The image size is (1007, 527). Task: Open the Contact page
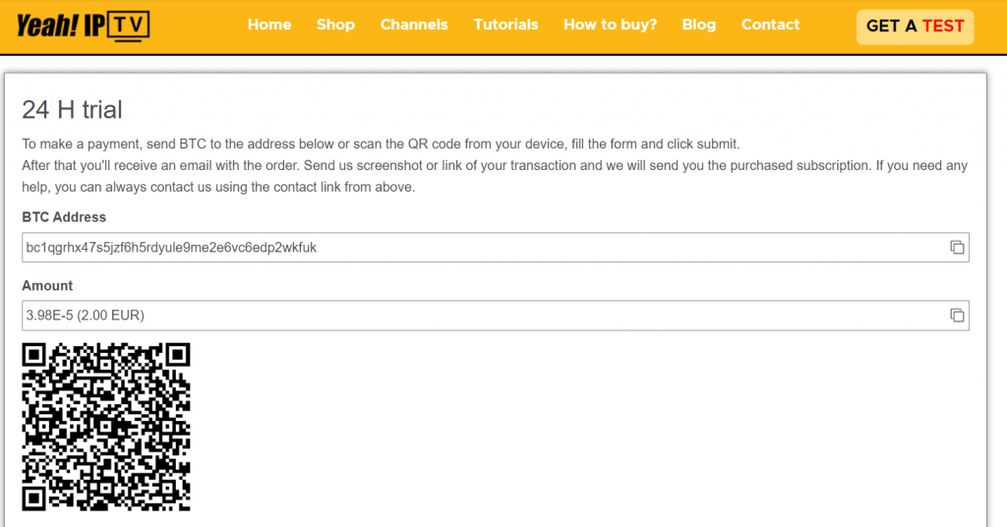click(x=771, y=25)
